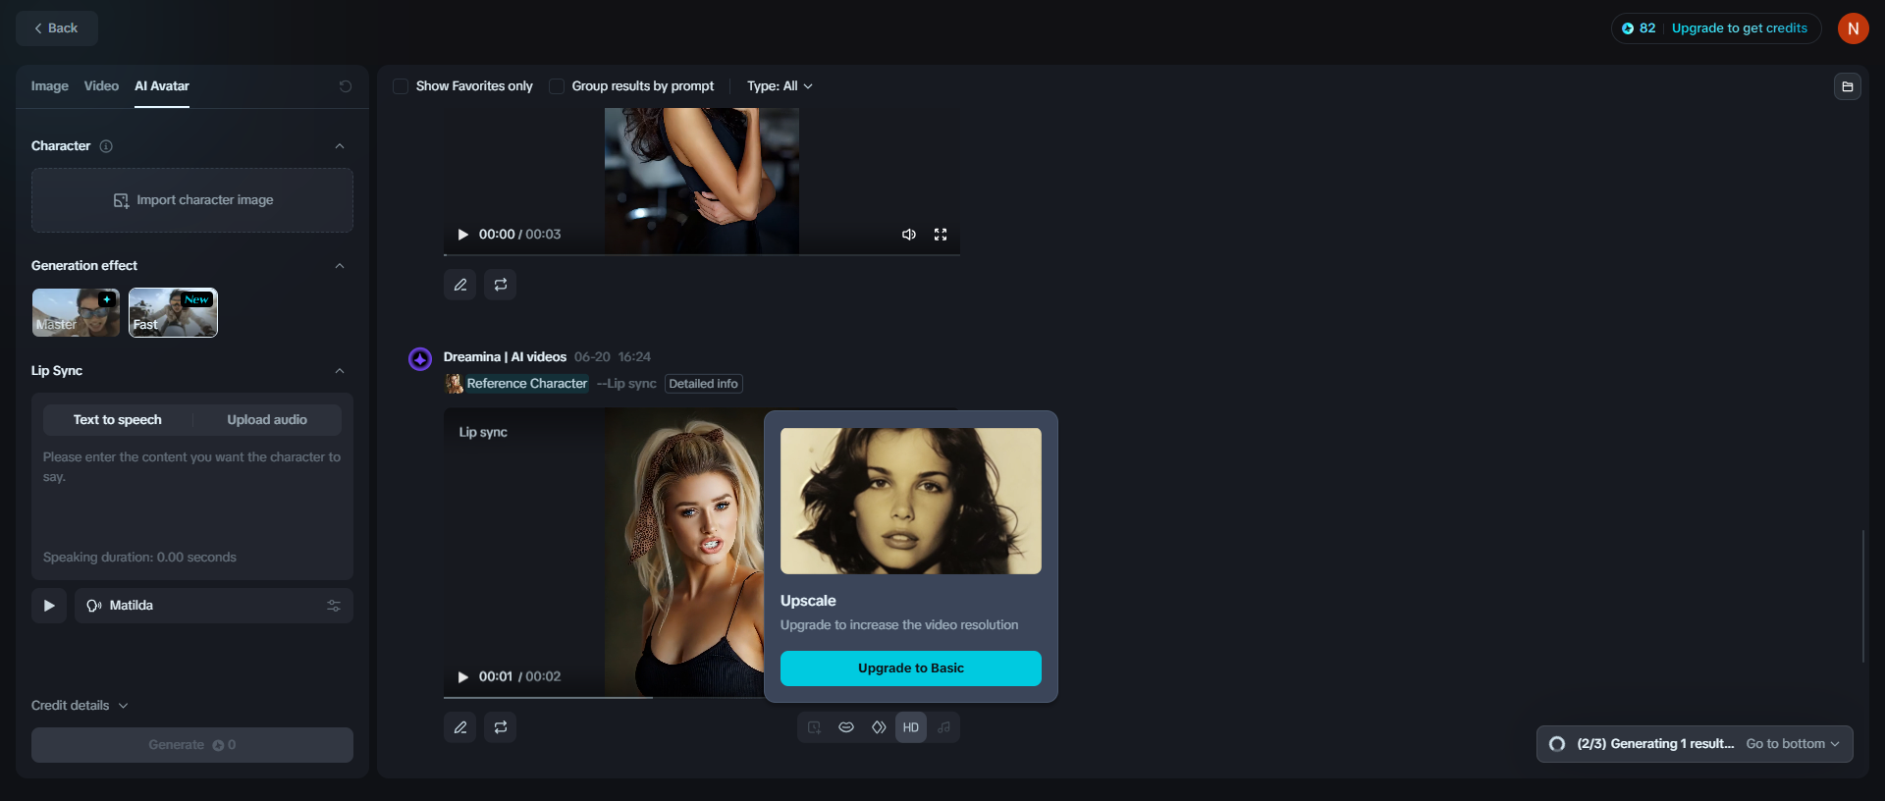Play the Lip sync video at 00:01
1885x801 pixels.
pos(463,677)
